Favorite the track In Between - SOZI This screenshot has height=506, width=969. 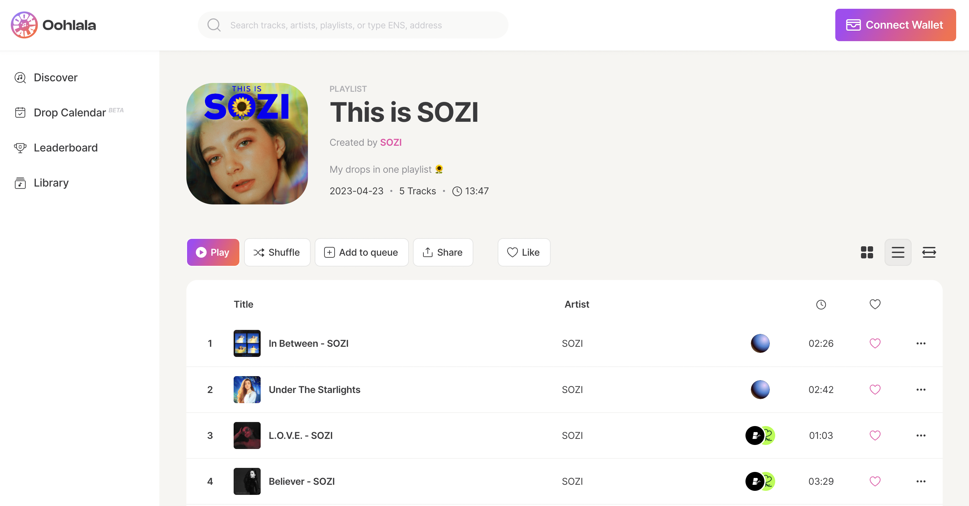tap(875, 343)
